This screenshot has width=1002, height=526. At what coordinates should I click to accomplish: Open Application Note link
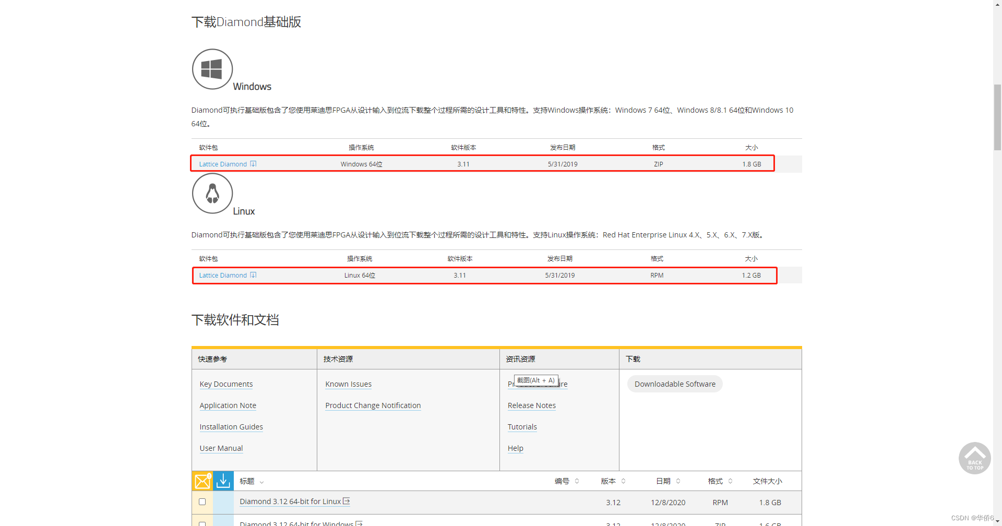tap(228, 405)
